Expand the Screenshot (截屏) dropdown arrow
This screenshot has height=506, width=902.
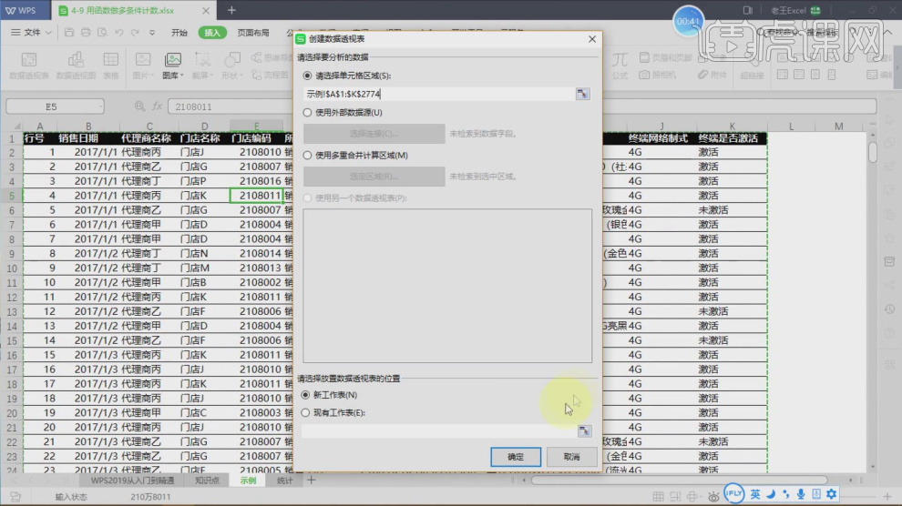[x=211, y=76]
